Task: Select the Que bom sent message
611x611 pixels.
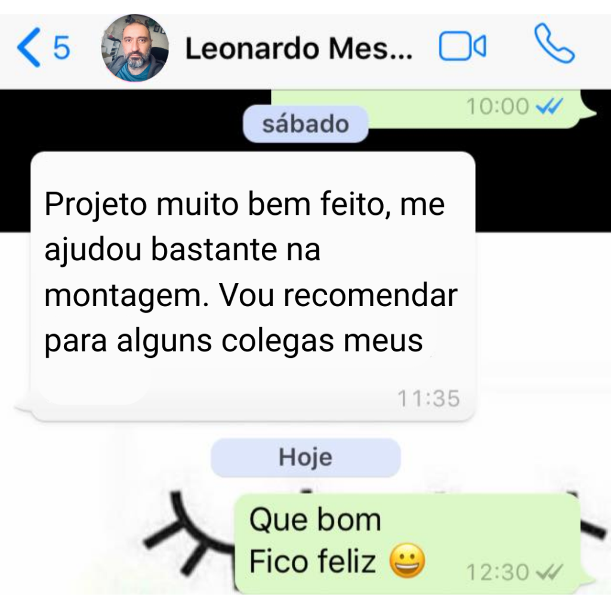Action: [409, 543]
